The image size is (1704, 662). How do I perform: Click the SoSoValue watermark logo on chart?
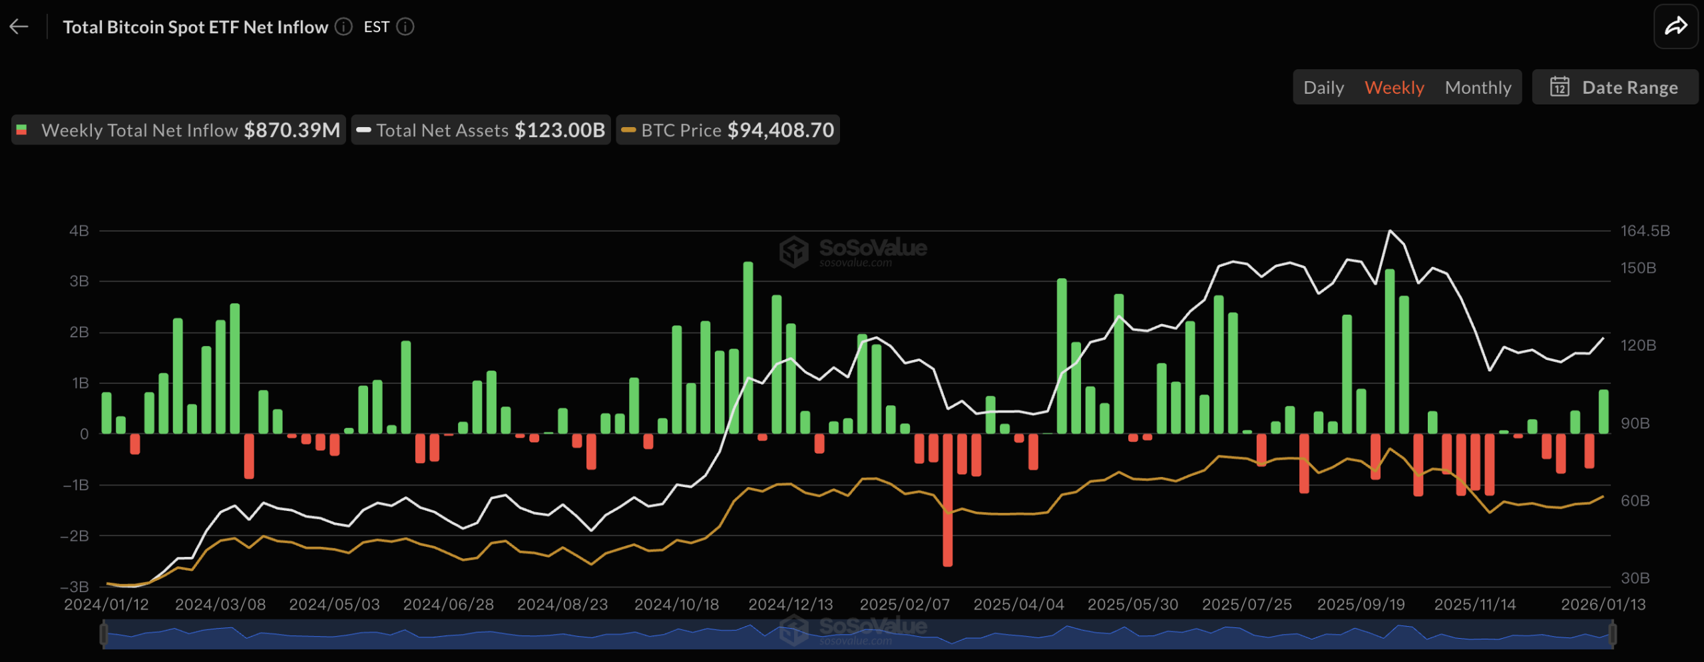pyautogui.click(x=793, y=251)
